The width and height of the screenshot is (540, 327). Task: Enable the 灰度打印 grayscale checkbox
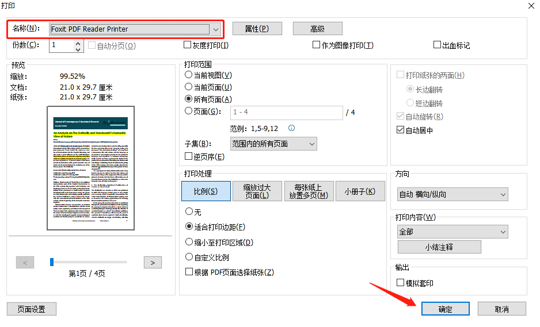[188, 45]
